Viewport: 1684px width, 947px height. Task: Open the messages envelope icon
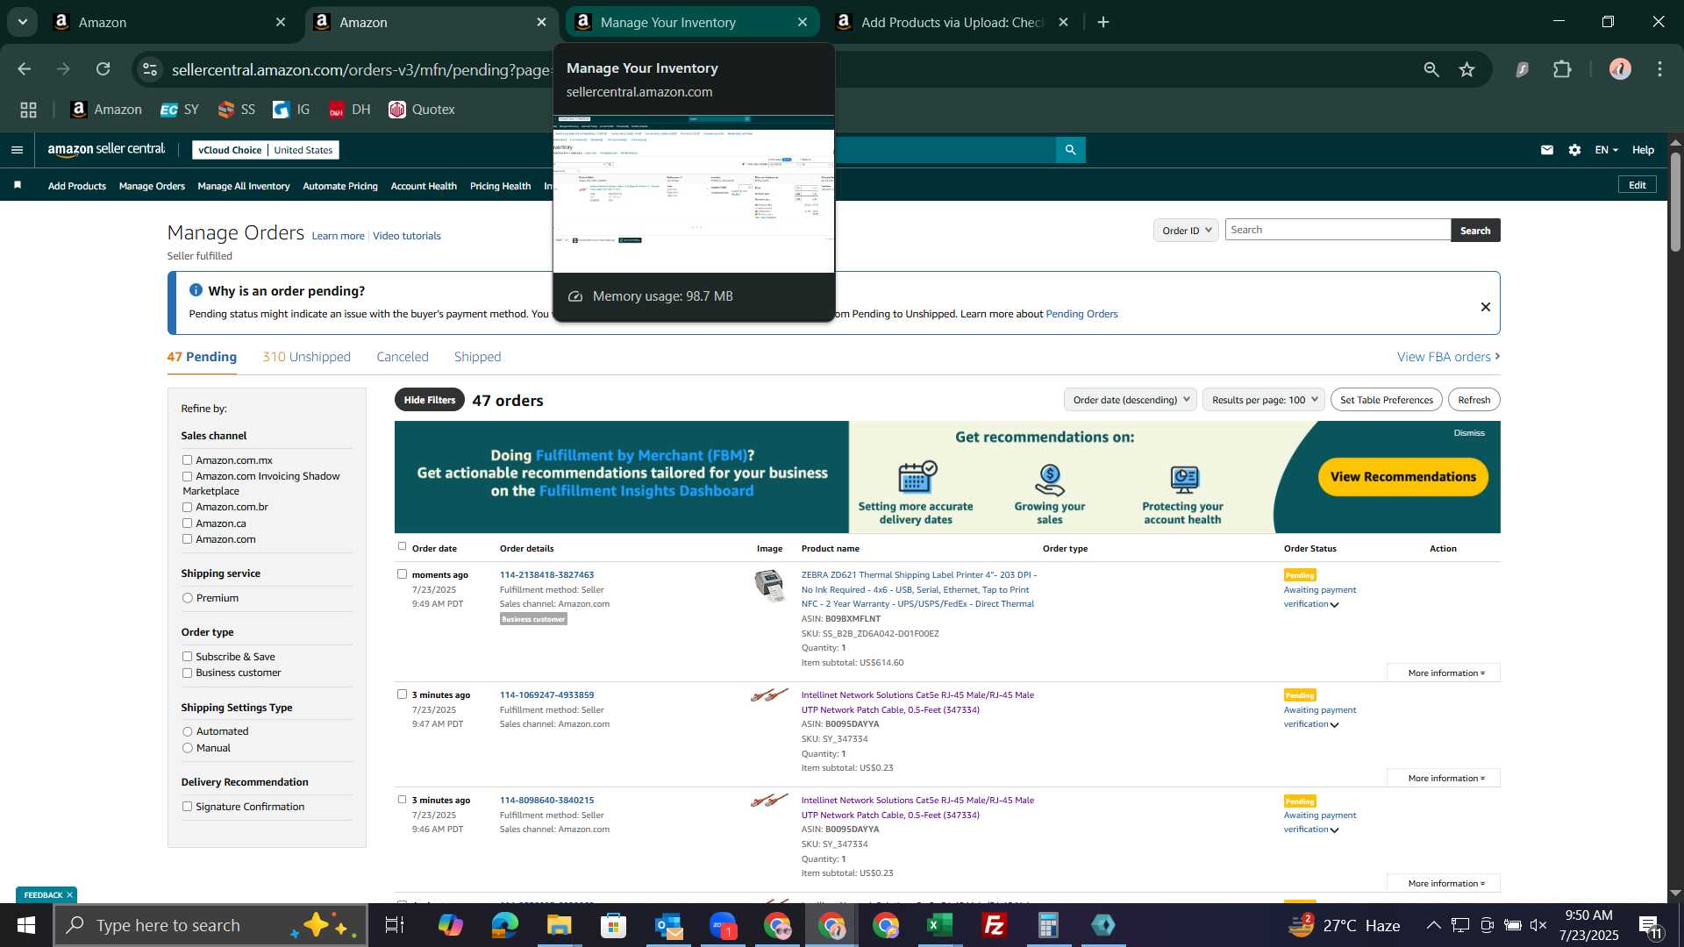[1547, 150]
